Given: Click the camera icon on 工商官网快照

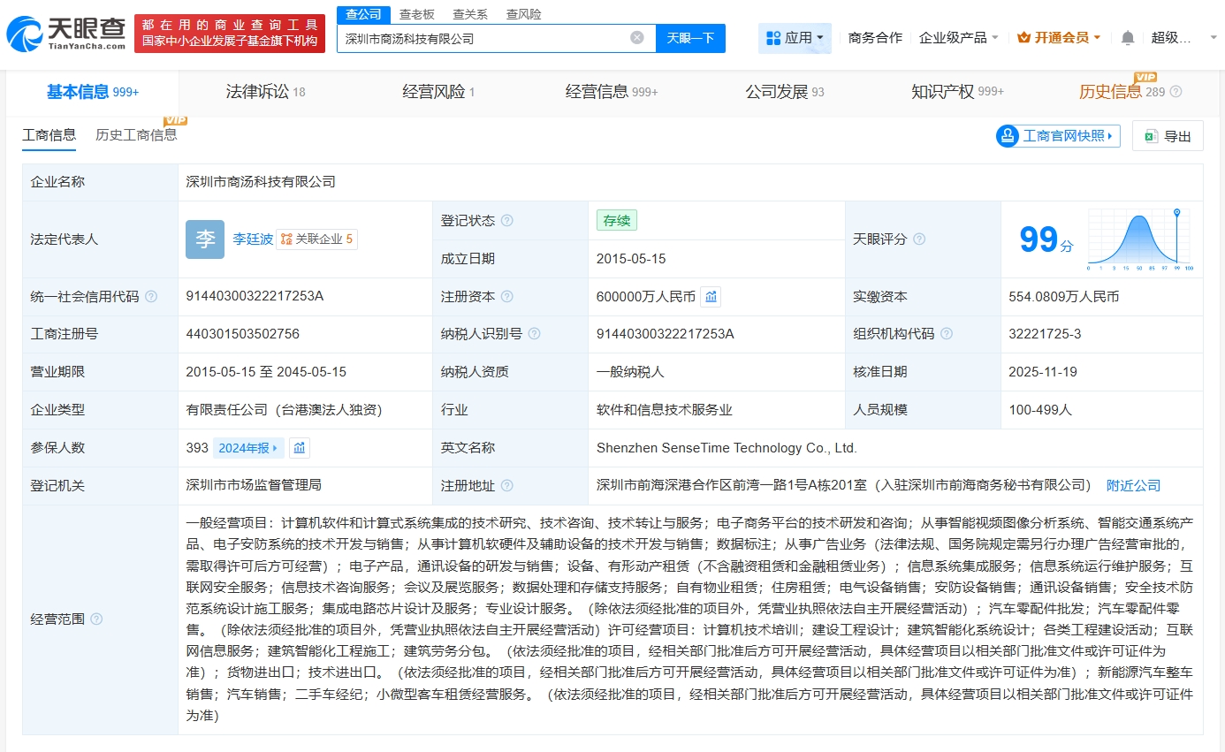Looking at the screenshot, I should pos(1007,135).
